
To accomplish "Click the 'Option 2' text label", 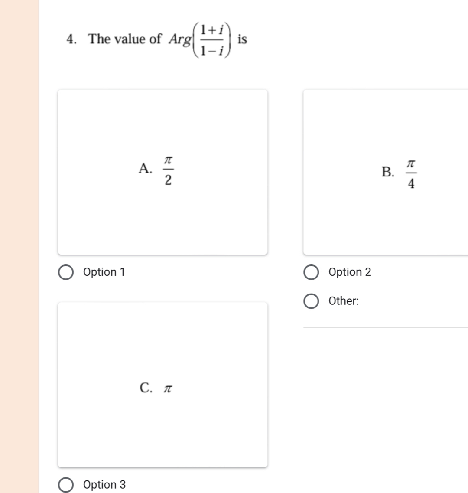I will click(x=350, y=272).
